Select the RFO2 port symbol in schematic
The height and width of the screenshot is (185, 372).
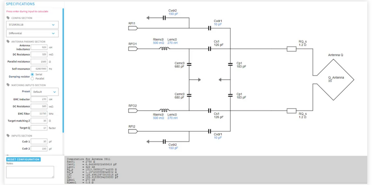tap(132, 110)
